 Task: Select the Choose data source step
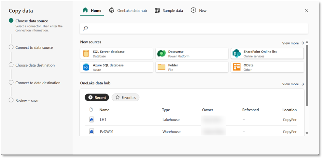coord(32,21)
